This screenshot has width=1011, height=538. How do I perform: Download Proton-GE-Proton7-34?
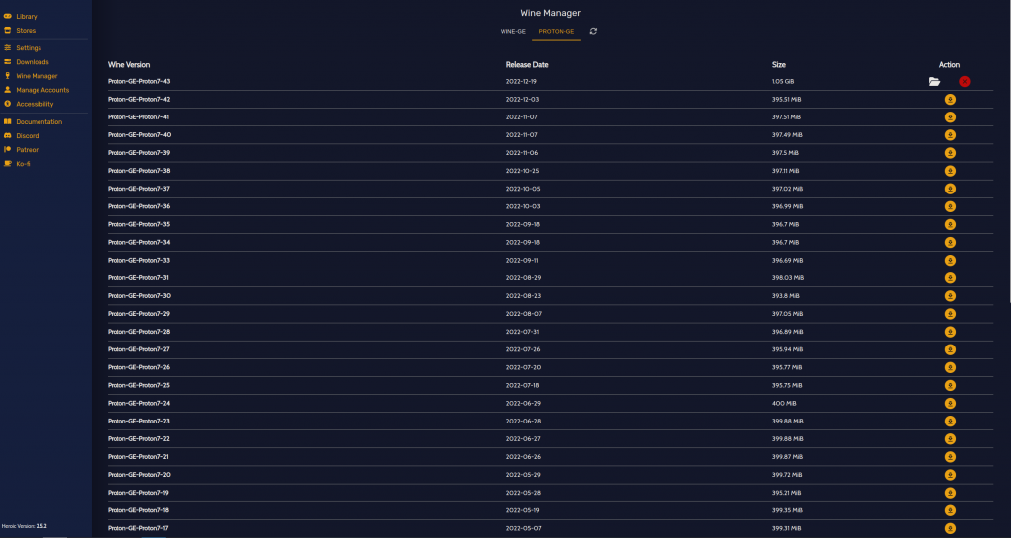click(x=950, y=242)
